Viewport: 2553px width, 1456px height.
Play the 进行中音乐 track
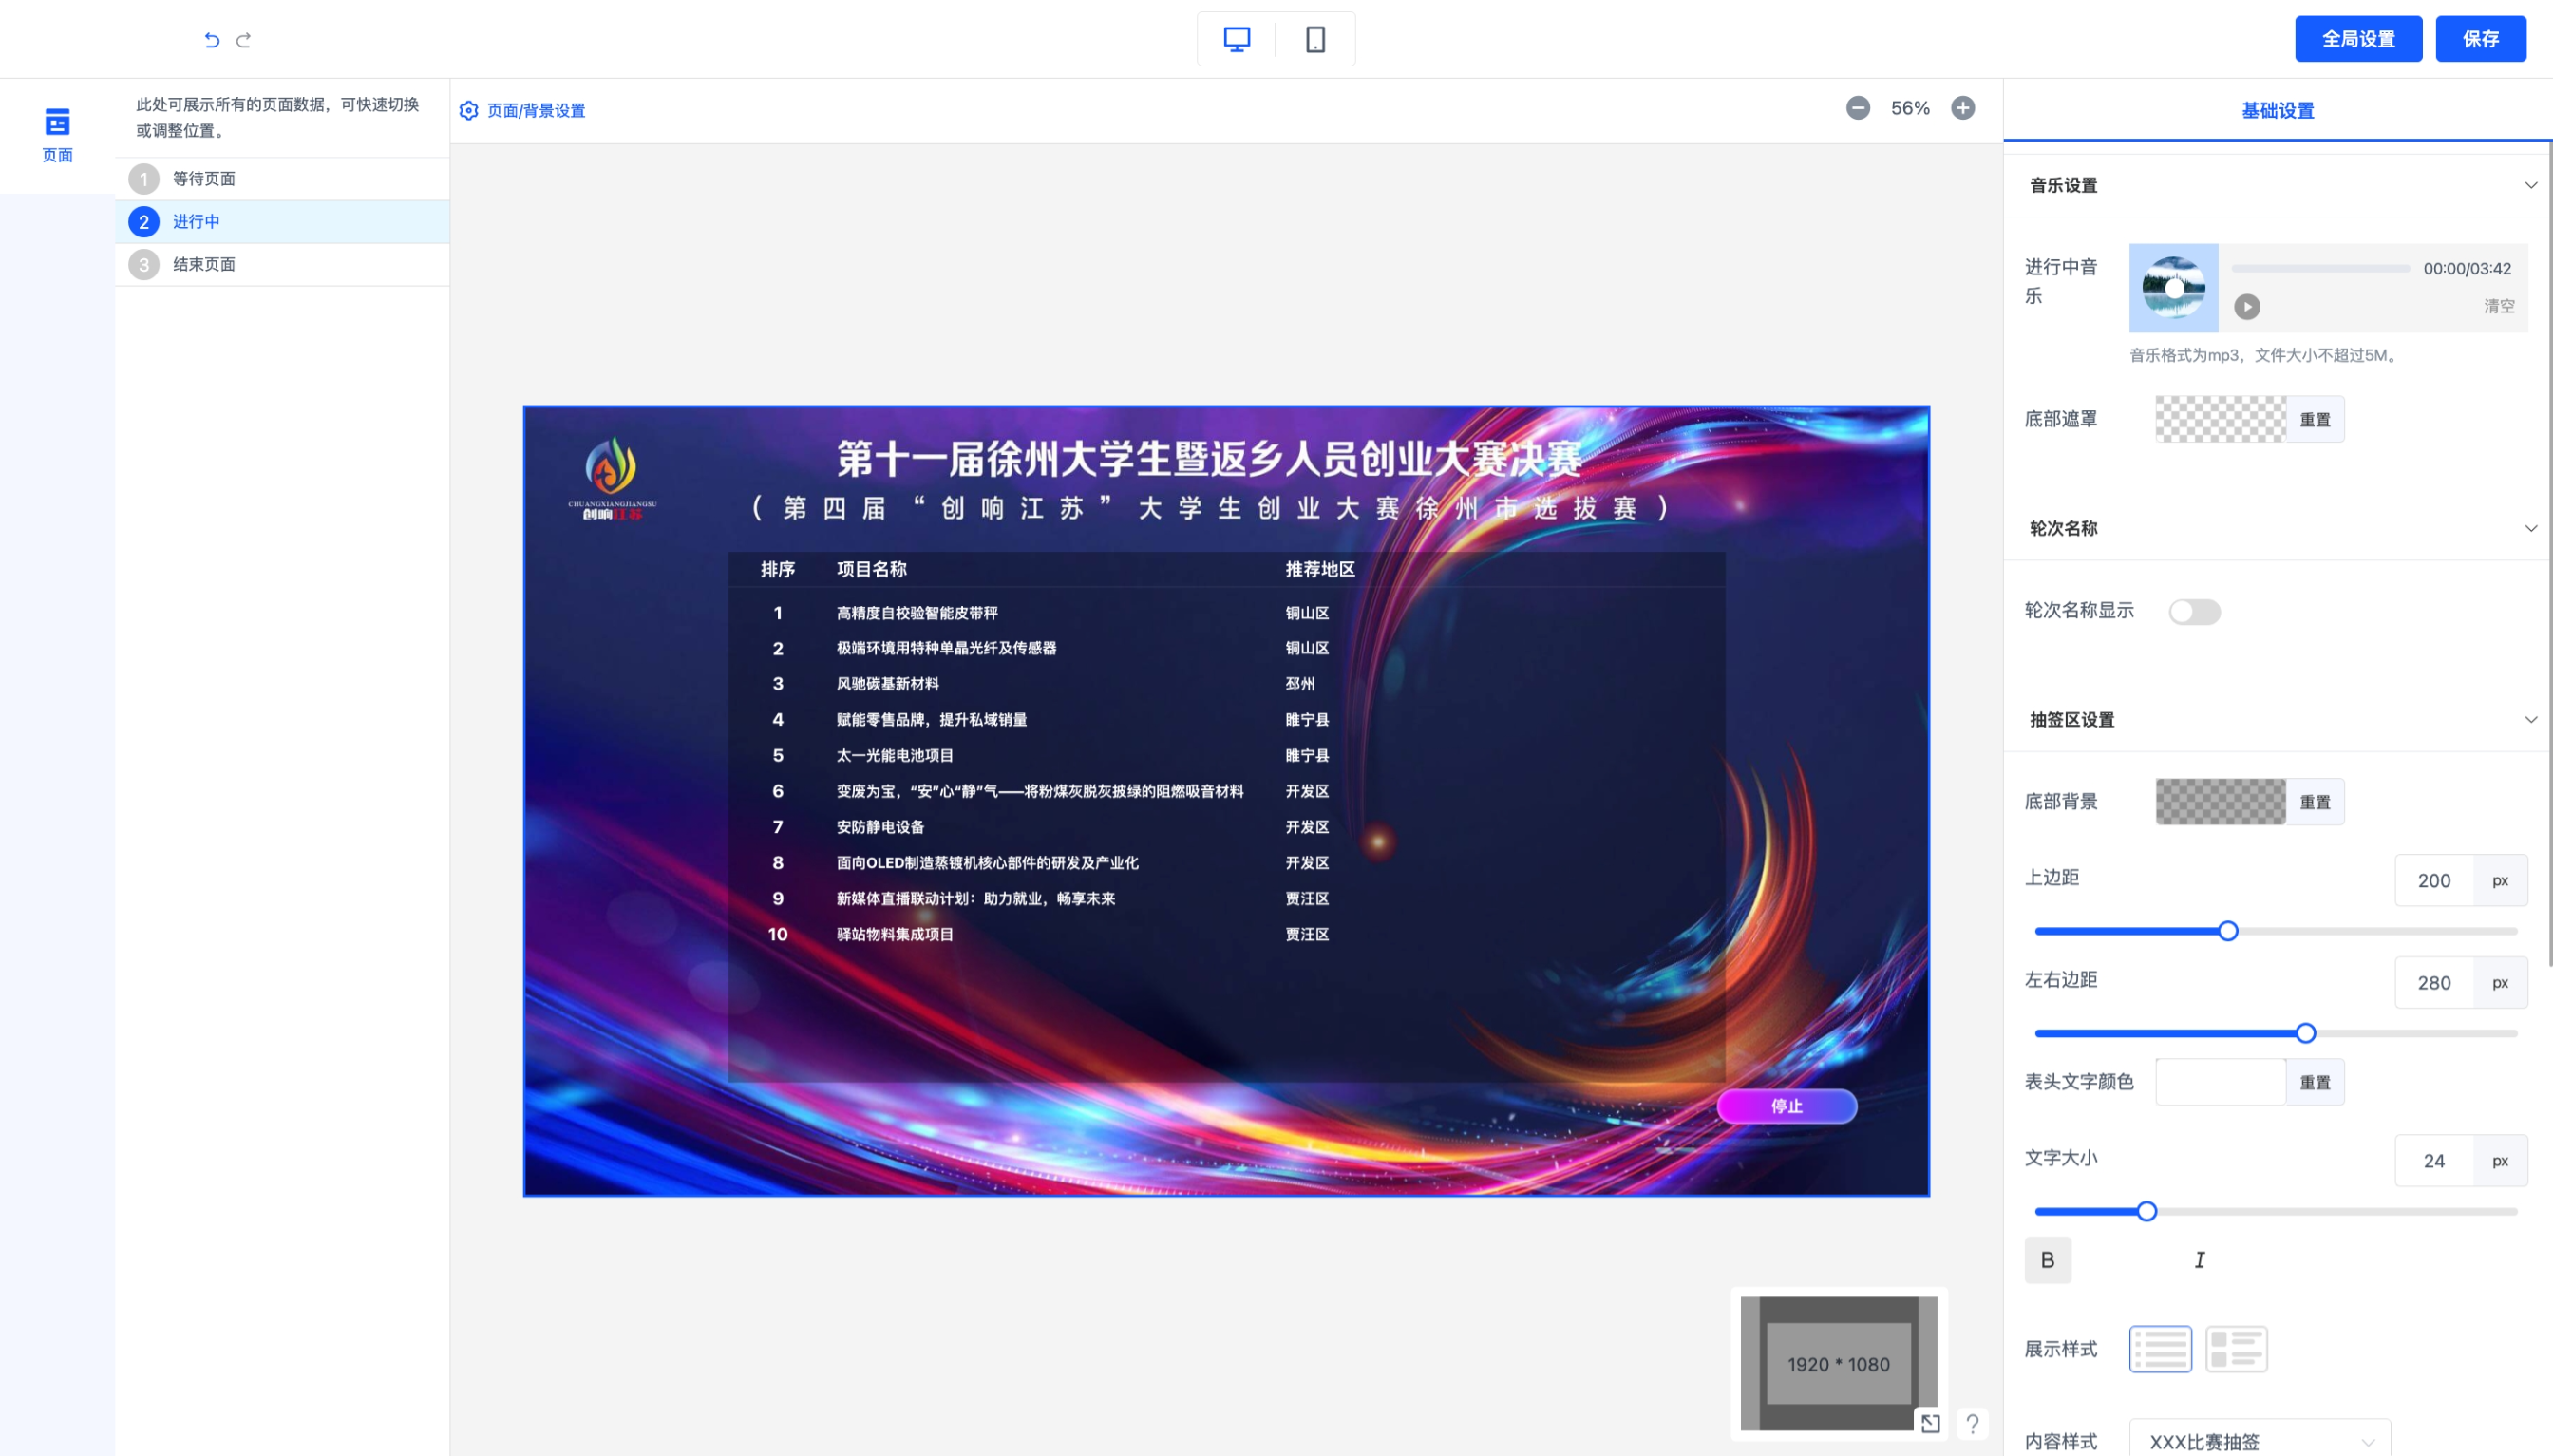click(x=2247, y=307)
